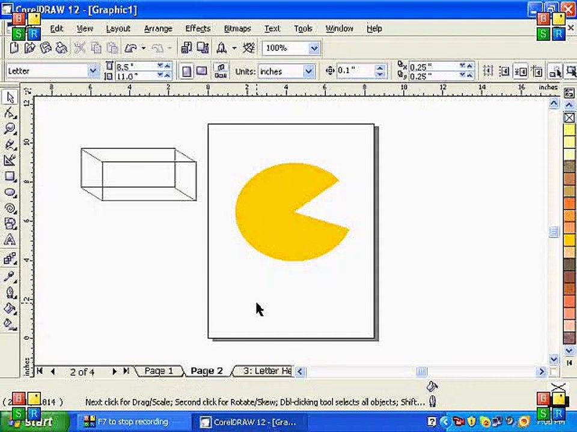Image resolution: width=577 pixels, height=432 pixels.
Task: Set page to Portrait orientation
Action: point(186,71)
